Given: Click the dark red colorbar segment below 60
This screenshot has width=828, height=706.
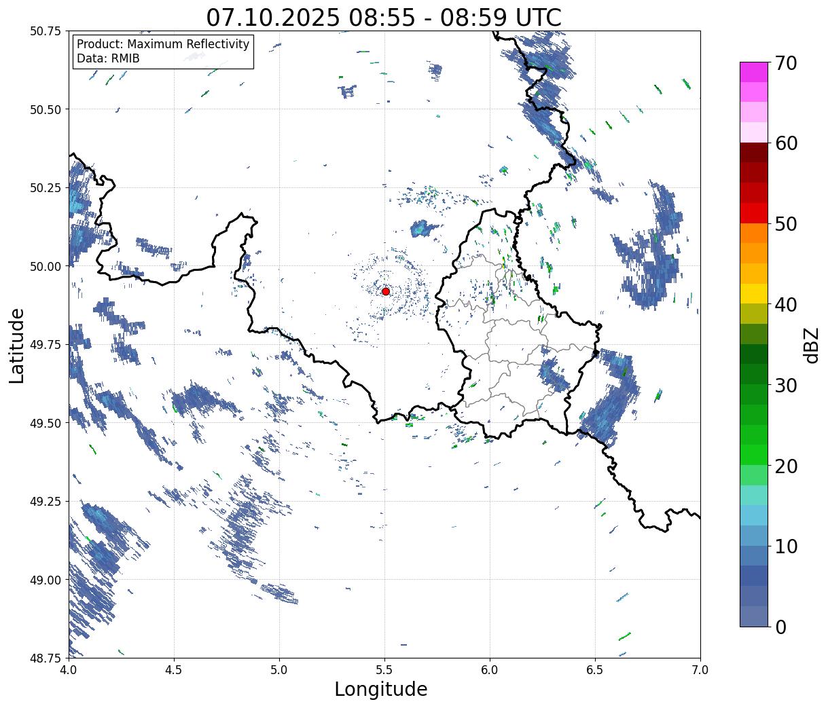Looking at the screenshot, I should [754, 152].
